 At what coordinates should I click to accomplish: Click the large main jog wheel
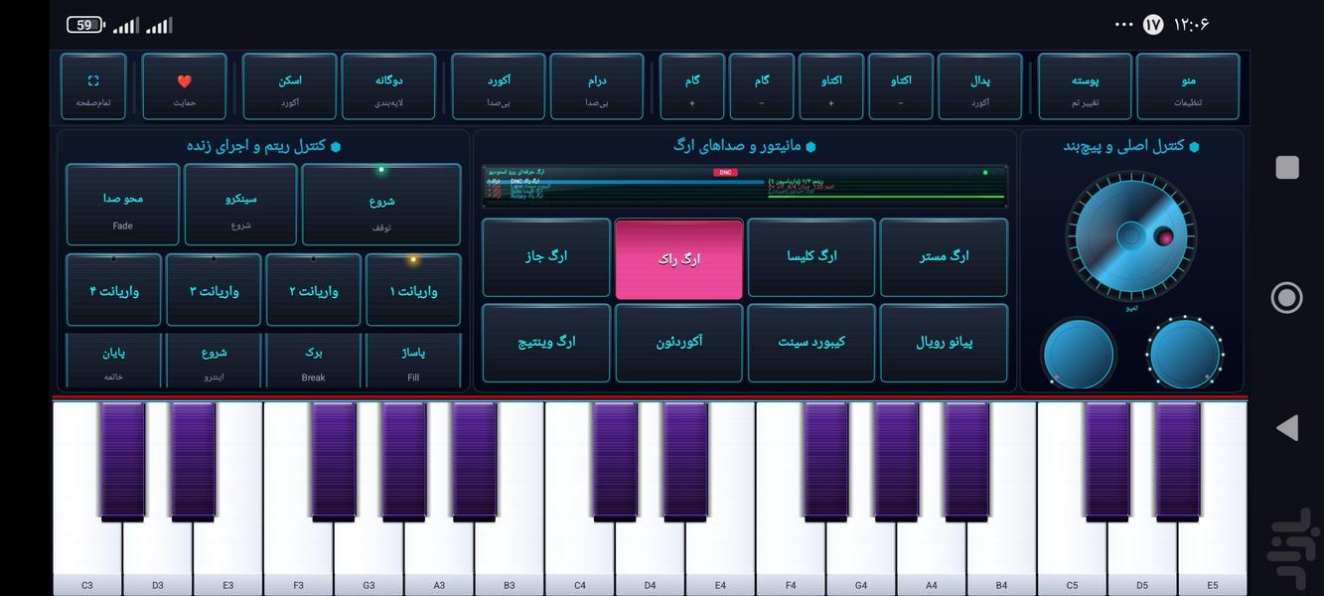point(1131,236)
